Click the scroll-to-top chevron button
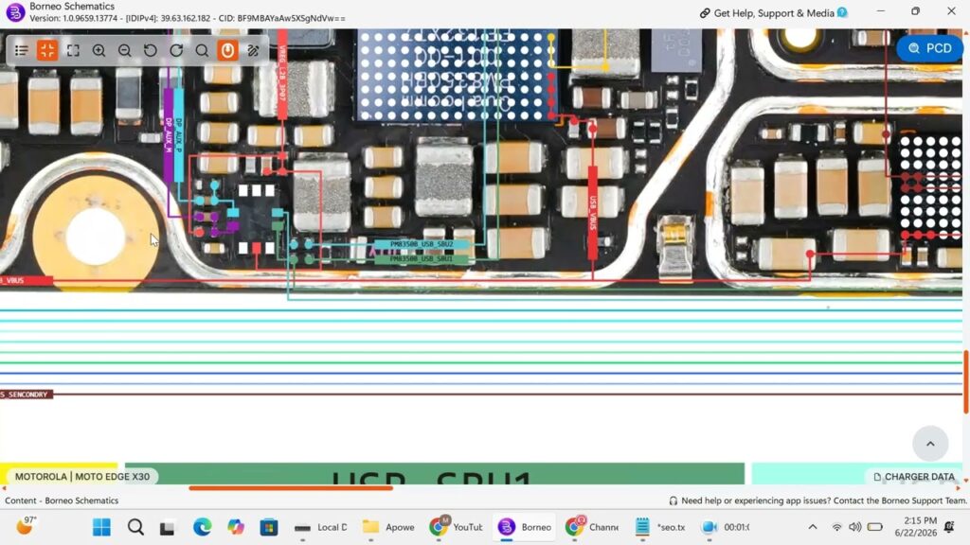 (x=930, y=444)
